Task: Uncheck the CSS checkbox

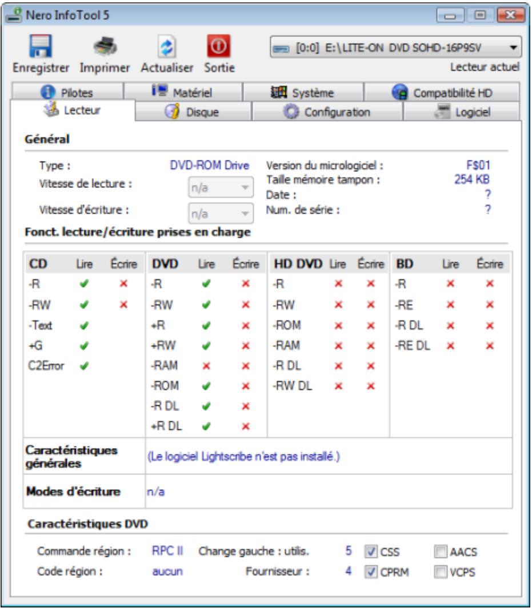Action: tap(371, 551)
